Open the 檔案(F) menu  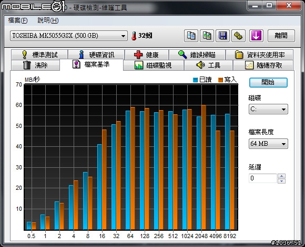[x=18, y=20]
